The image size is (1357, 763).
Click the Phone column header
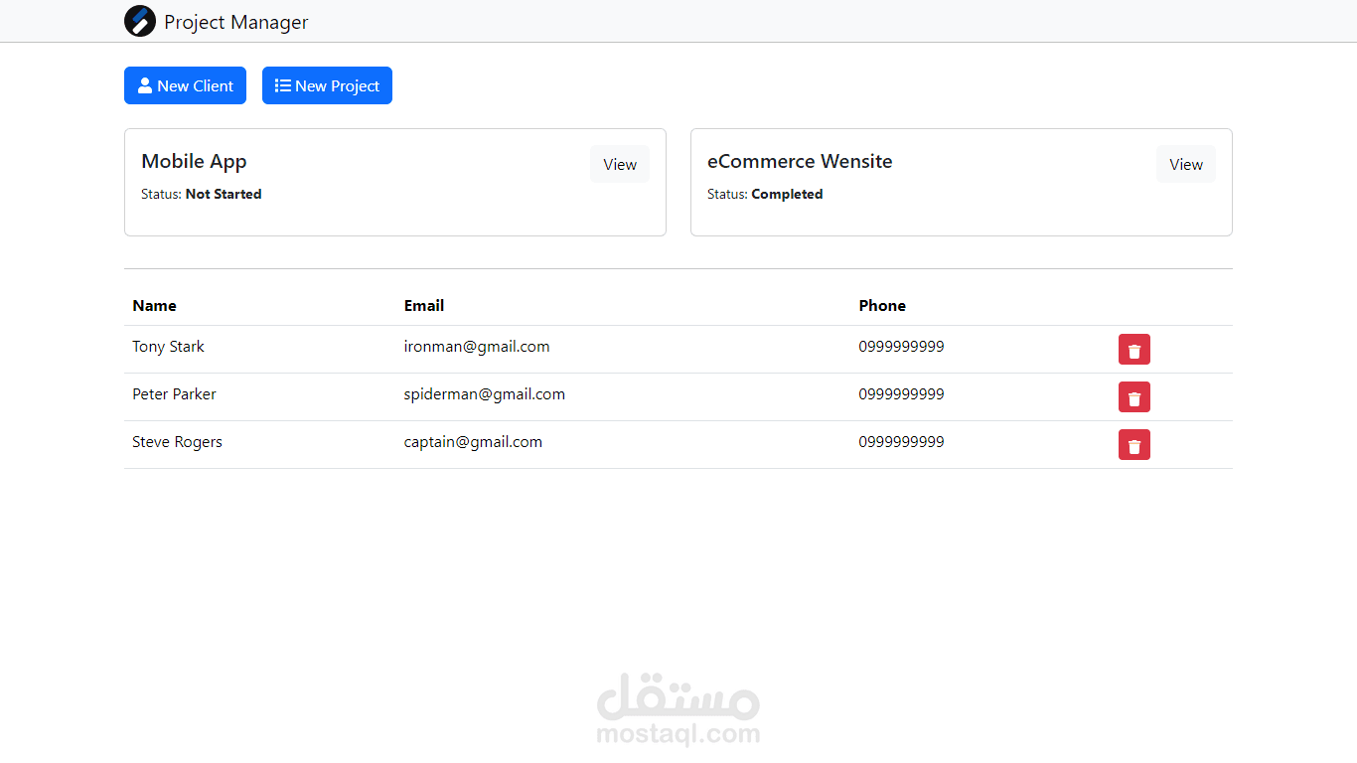point(882,306)
